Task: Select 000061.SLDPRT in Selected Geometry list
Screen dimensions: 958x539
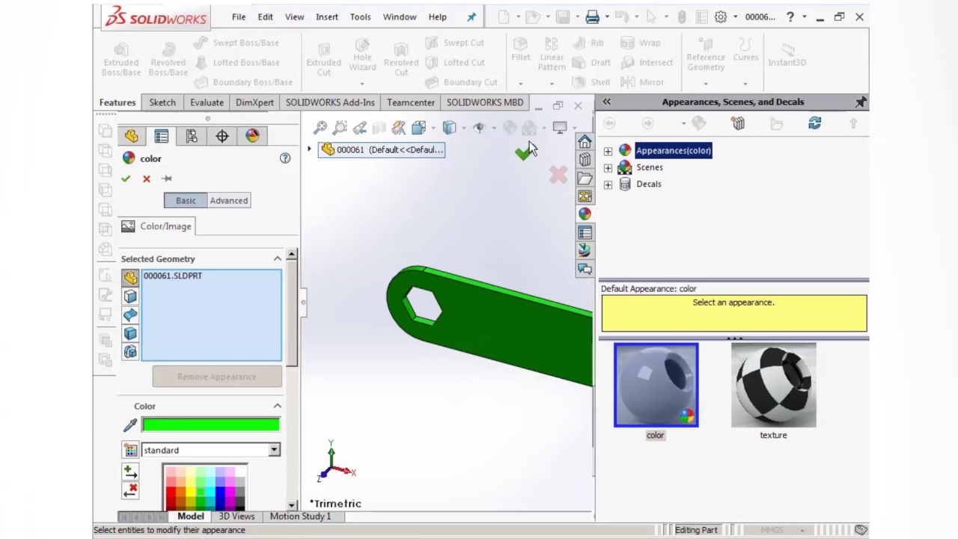Action: coord(173,275)
